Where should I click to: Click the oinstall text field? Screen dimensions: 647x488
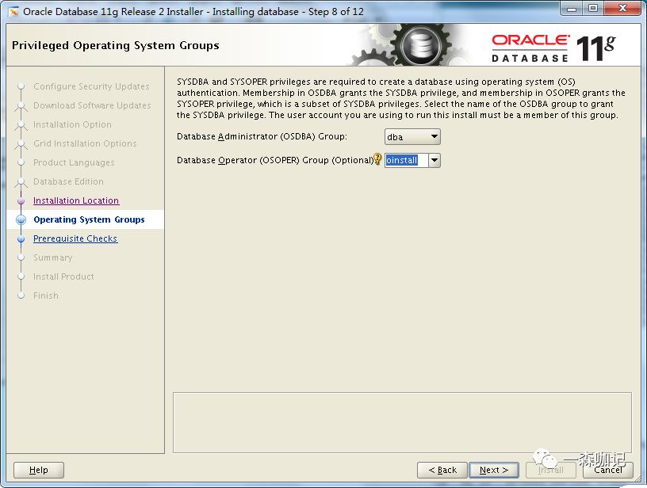(x=407, y=160)
